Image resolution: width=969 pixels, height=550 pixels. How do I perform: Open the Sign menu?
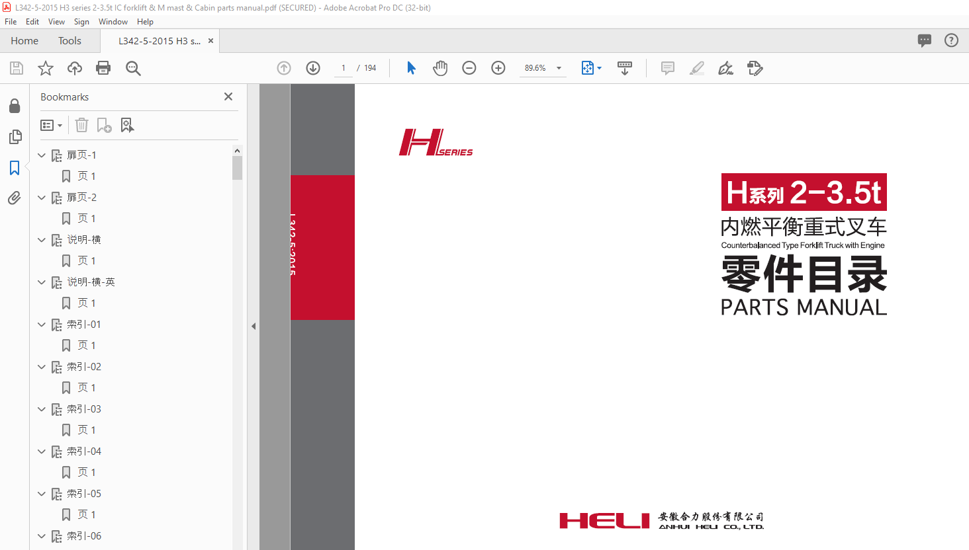(x=81, y=22)
